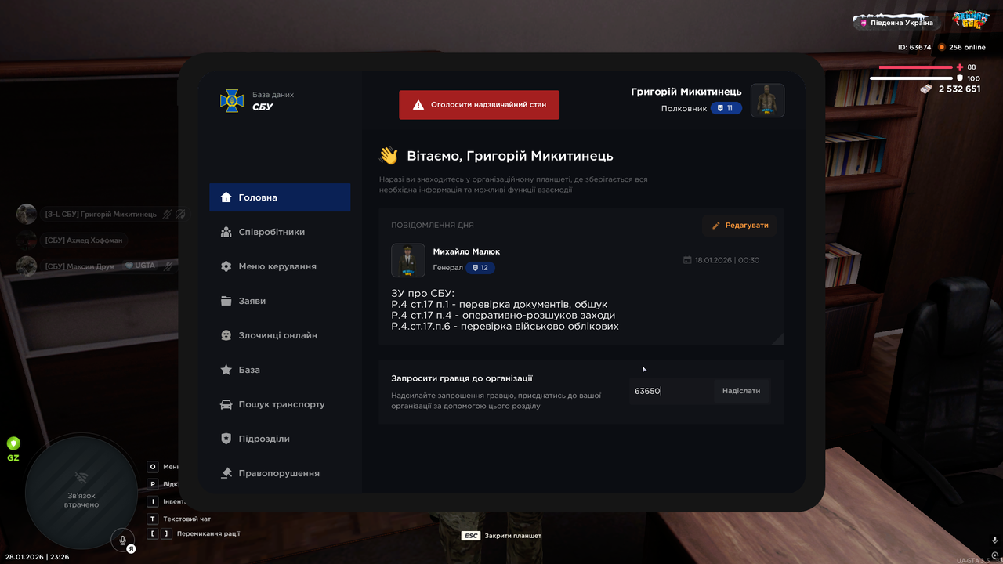Click the Південна Україна server badge
This screenshot has height=564, width=1003.
[x=897, y=22]
